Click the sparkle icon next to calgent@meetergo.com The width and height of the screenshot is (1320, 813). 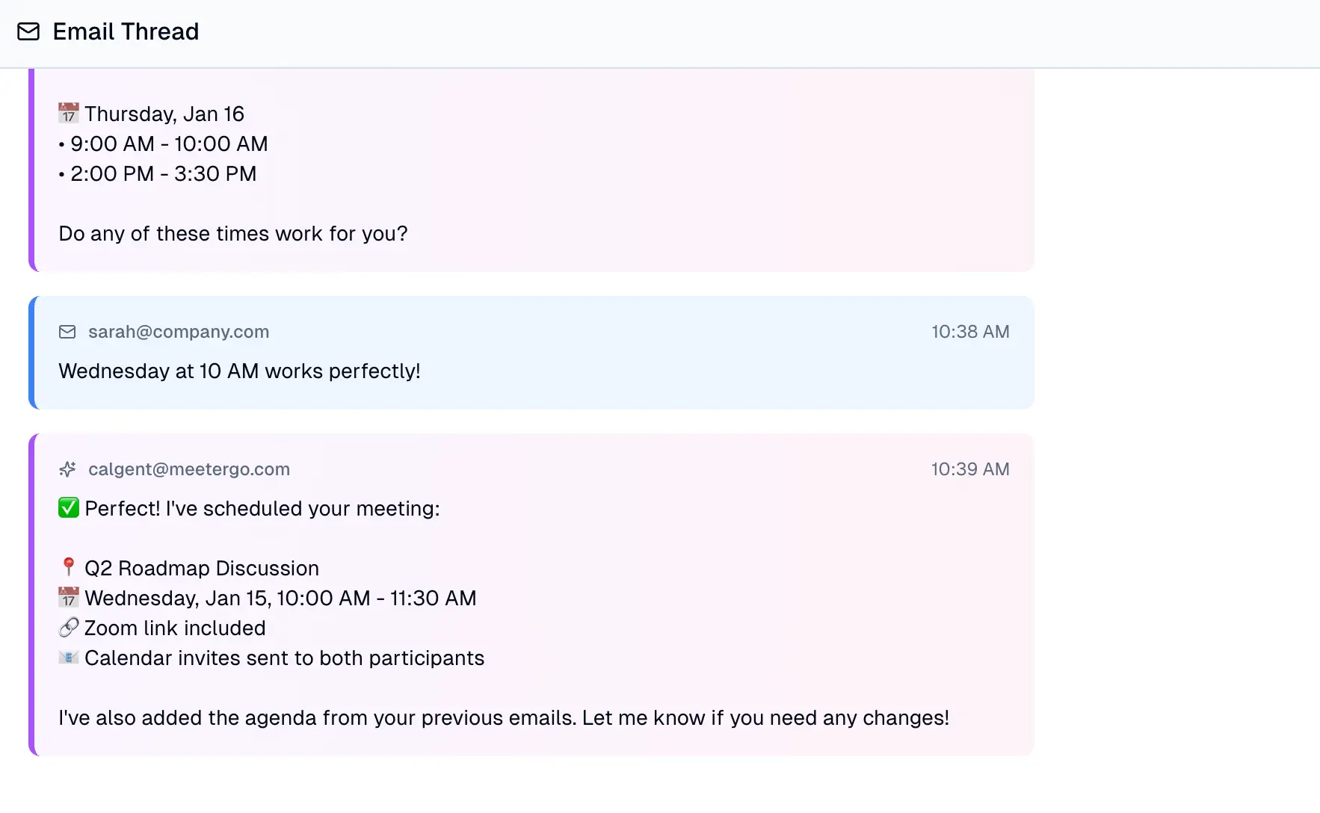pos(67,469)
